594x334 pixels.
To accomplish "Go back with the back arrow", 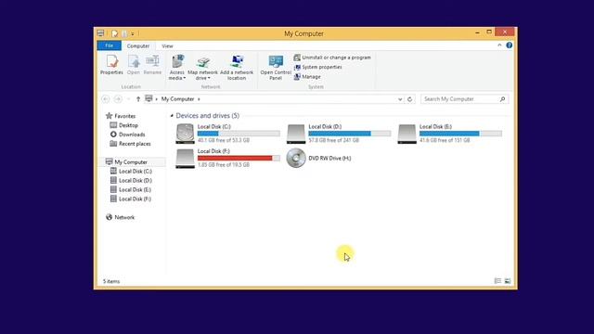I will [x=106, y=99].
